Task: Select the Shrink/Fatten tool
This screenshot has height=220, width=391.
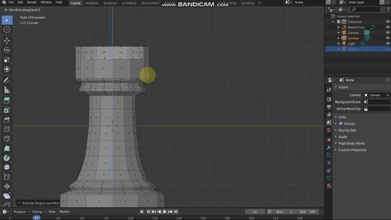Action: [7, 186]
